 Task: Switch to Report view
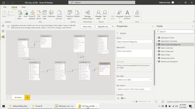click(x=3, y=25)
